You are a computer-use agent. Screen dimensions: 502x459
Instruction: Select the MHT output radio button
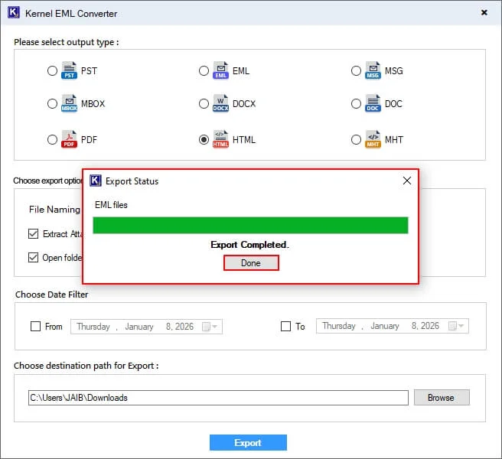pyautogui.click(x=356, y=139)
